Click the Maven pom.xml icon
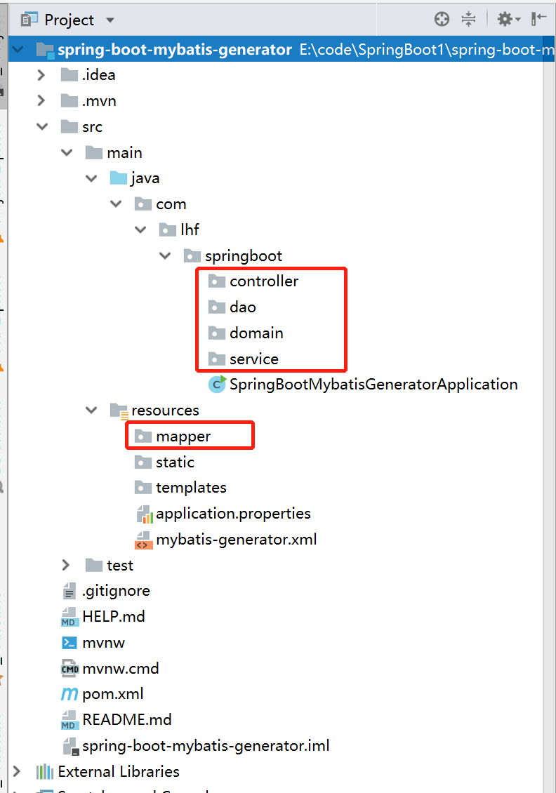Viewport: 556px width, 793px height. point(69,694)
